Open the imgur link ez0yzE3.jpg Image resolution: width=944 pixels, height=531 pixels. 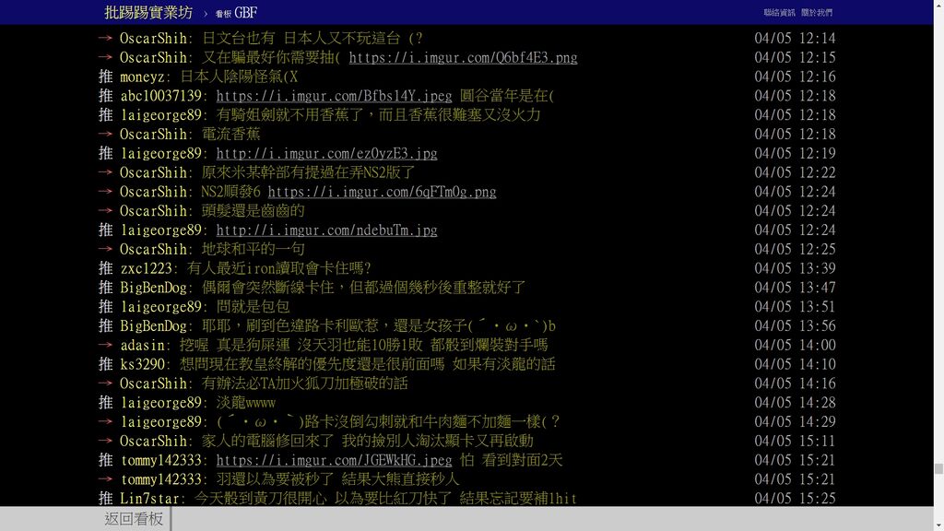click(x=326, y=153)
